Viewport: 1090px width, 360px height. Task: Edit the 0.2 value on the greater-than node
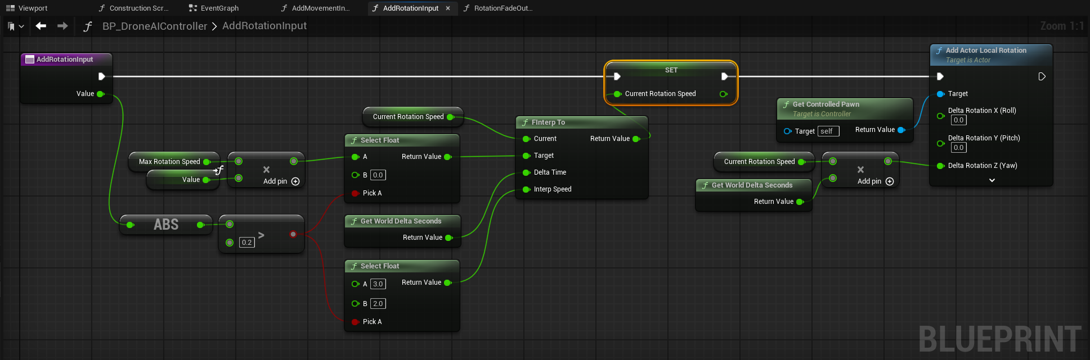pyautogui.click(x=247, y=243)
